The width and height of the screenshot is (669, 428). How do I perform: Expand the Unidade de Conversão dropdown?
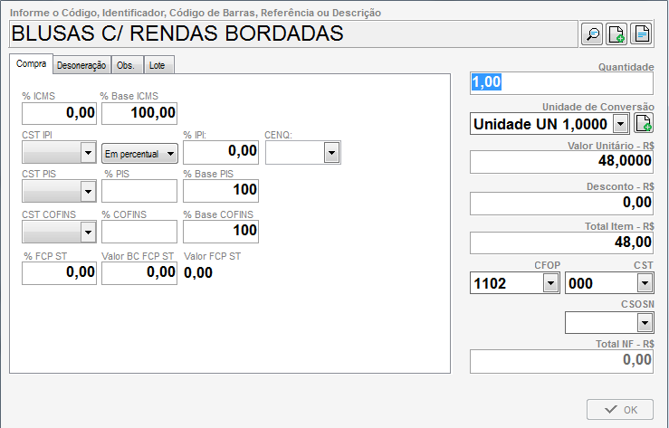pyautogui.click(x=620, y=124)
